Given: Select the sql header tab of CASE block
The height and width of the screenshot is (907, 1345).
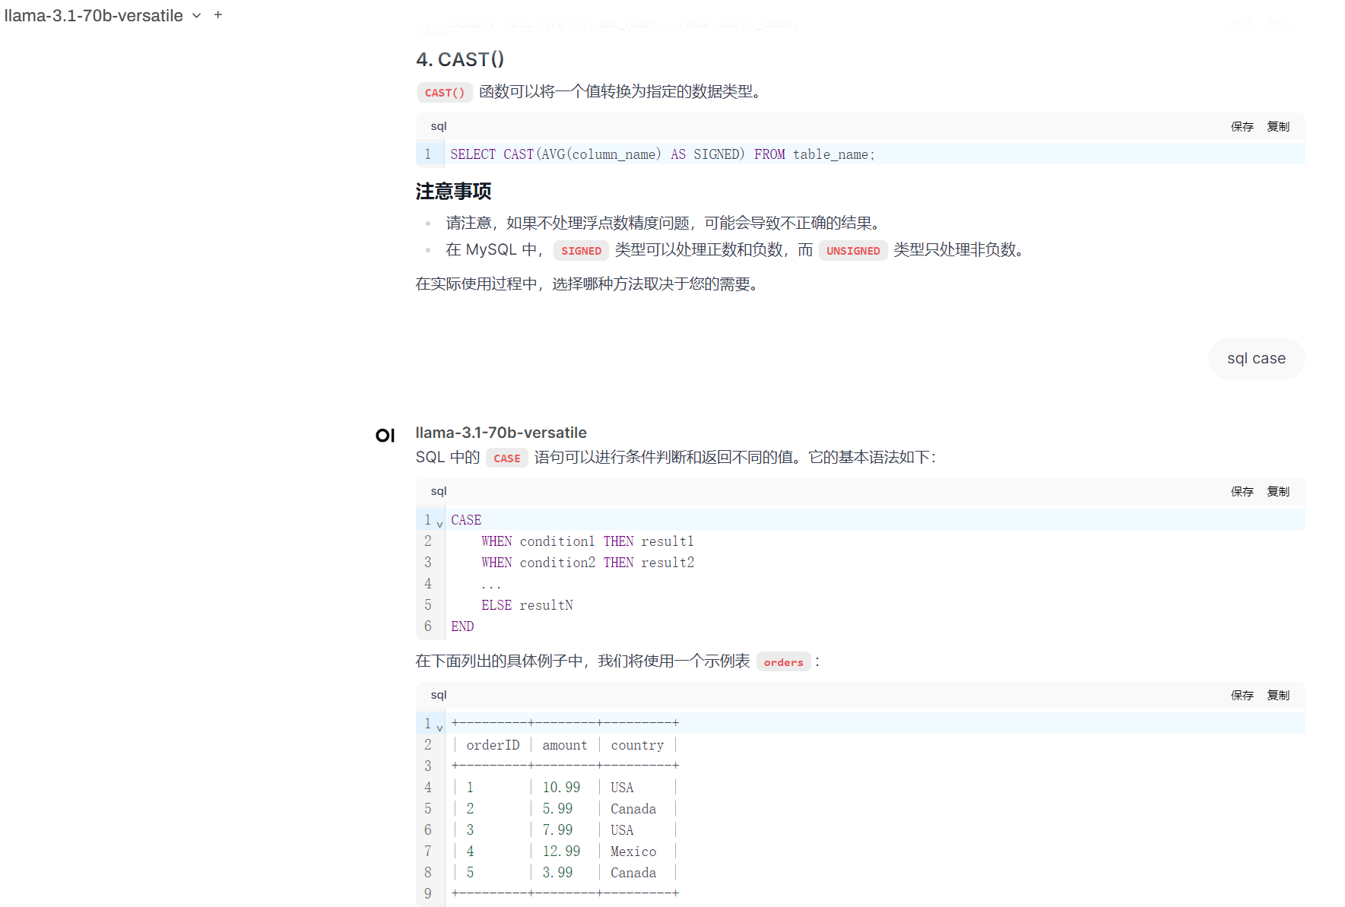Looking at the screenshot, I should pyautogui.click(x=439, y=491).
